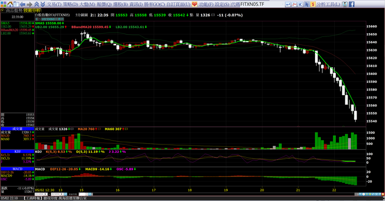Click the symbol code field FITXN05.TF
This screenshot has height=201, width=385.
coord(261,4)
